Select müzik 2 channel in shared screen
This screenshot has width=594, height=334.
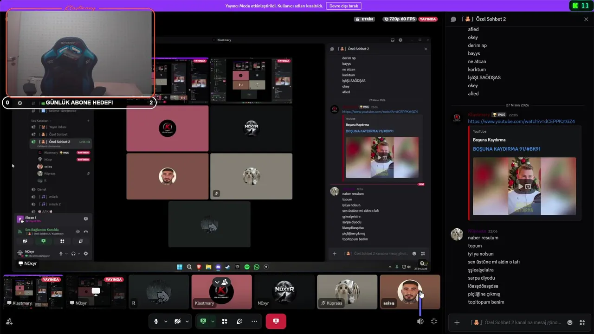tap(55, 204)
